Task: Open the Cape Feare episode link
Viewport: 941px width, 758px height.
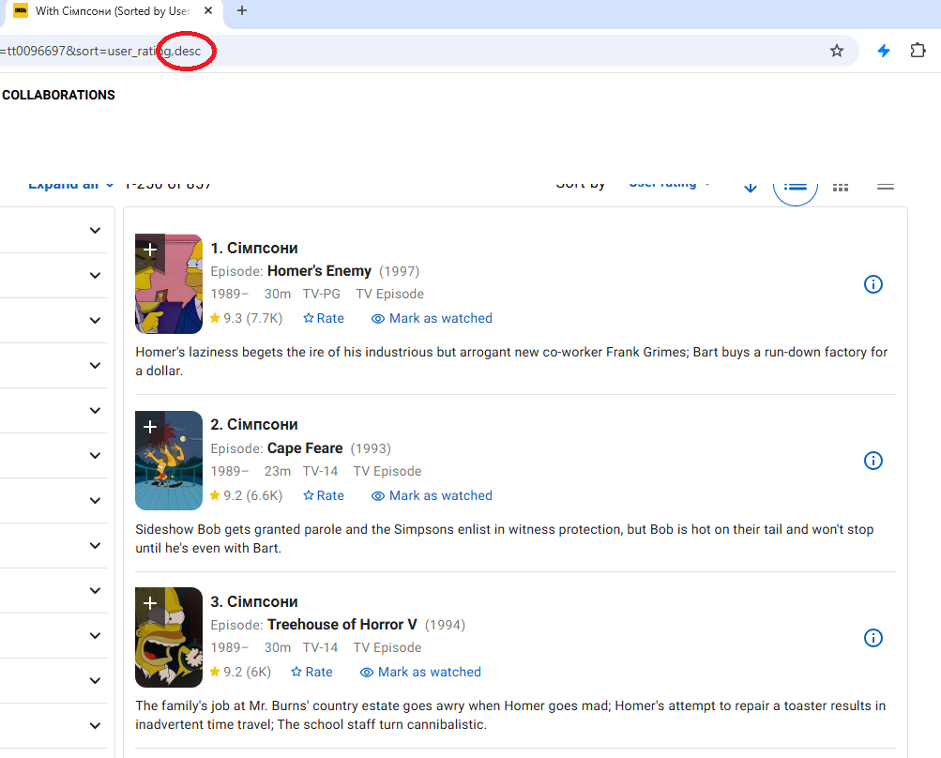Action: (305, 448)
